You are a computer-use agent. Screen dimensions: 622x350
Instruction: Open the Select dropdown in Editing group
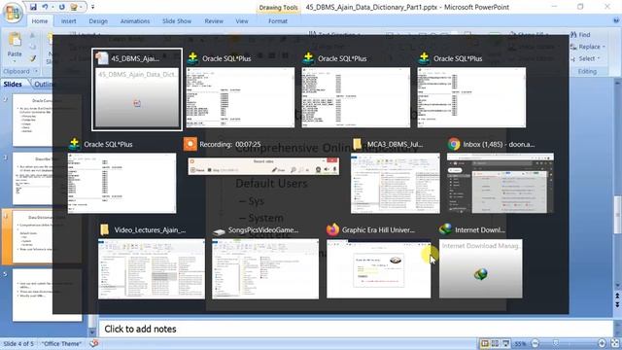click(x=584, y=58)
